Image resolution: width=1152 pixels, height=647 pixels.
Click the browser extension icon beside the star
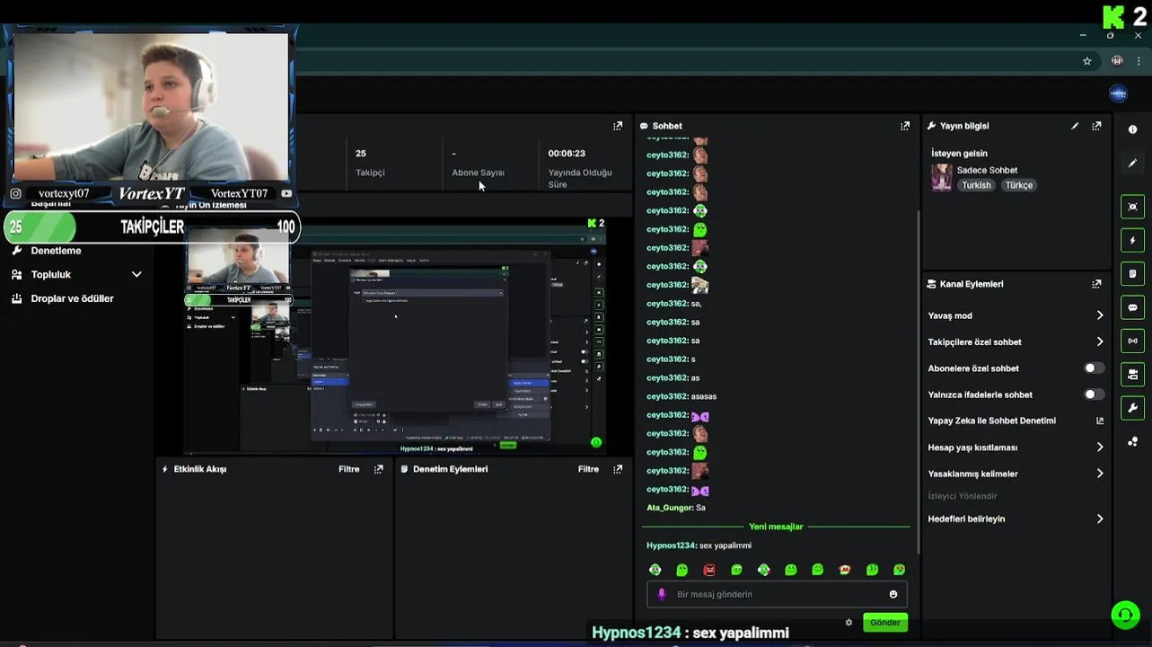click(x=1117, y=61)
